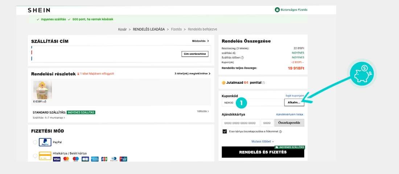
Task: Click the piggy bank savings icon
Action: click(362, 74)
